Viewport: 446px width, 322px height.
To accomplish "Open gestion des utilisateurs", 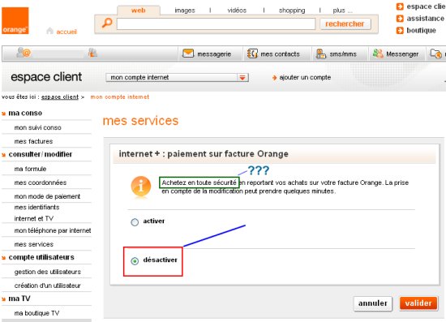I will point(48,272).
